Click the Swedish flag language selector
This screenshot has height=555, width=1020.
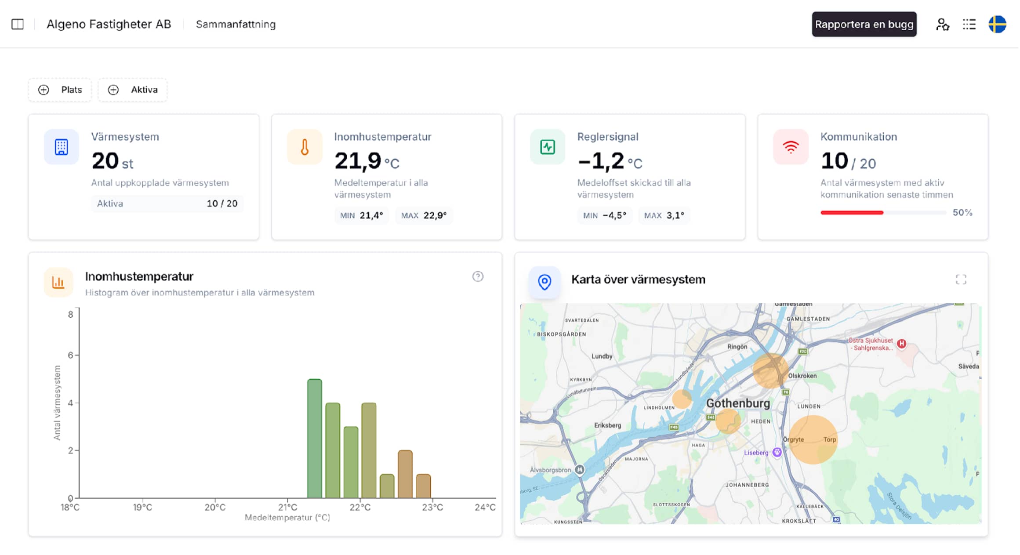click(x=997, y=24)
